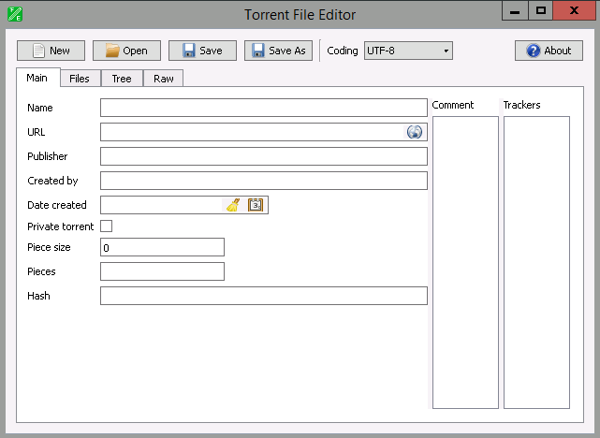Switch to the Tree tab
The height and width of the screenshot is (438, 600).
click(x=122, y=79)
